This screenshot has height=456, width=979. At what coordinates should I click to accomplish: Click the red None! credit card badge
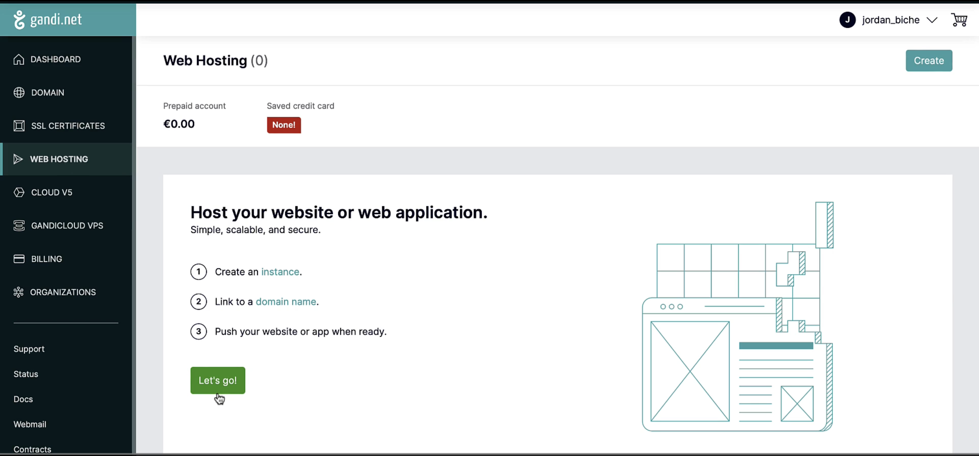point(284,125)
